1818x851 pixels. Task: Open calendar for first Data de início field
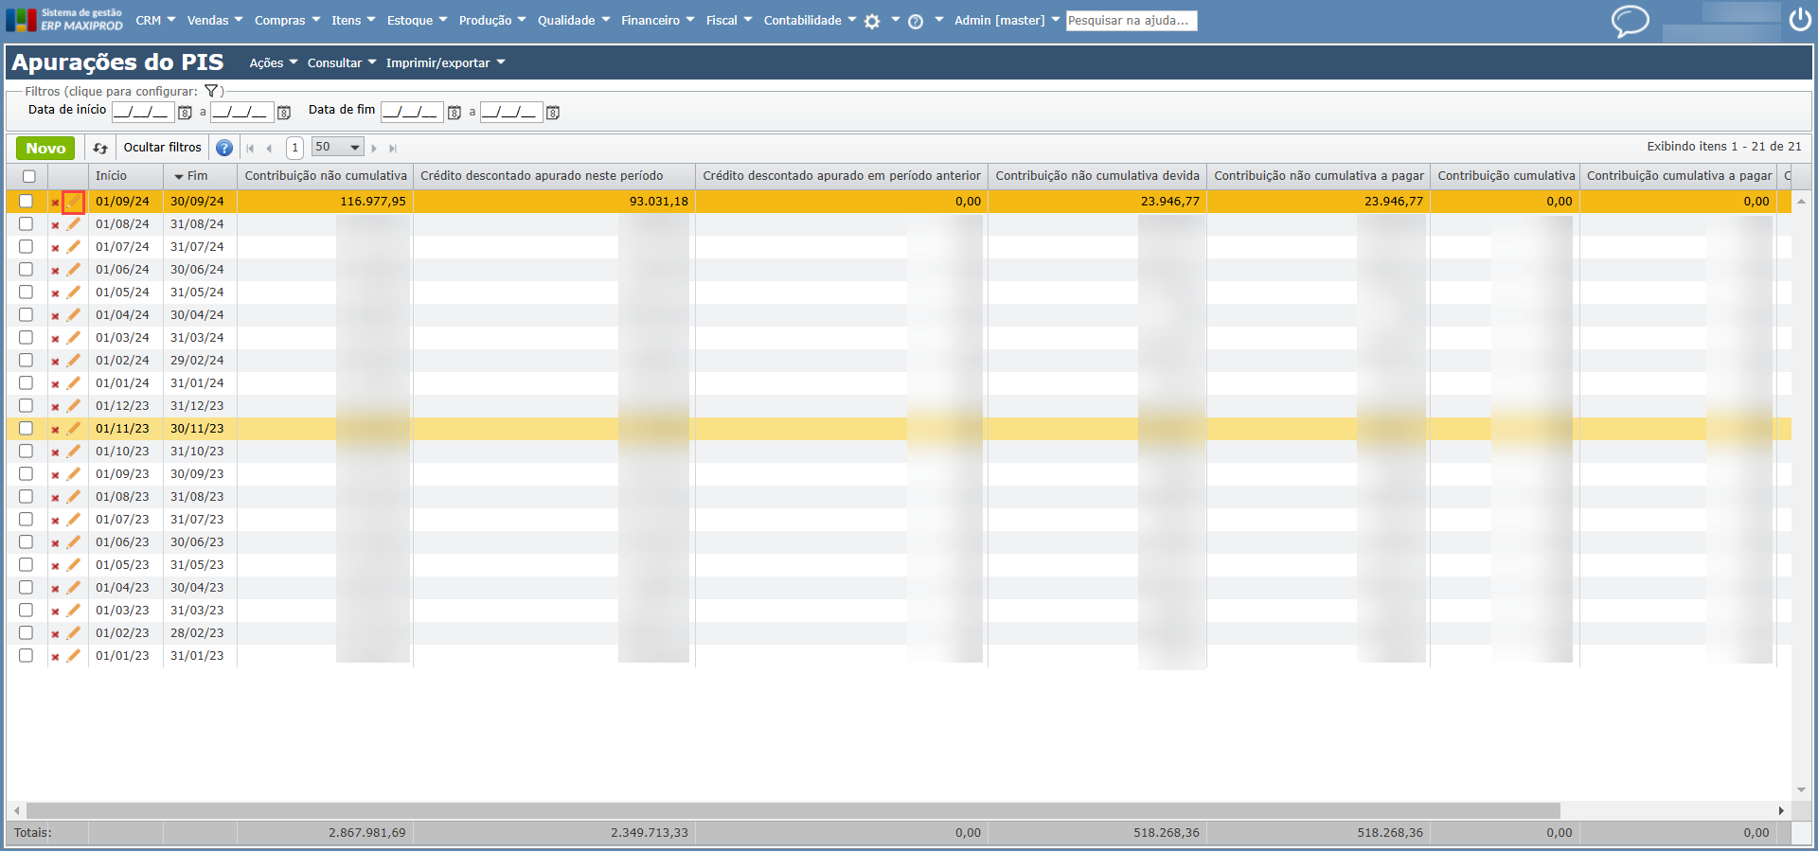[186, 113]
